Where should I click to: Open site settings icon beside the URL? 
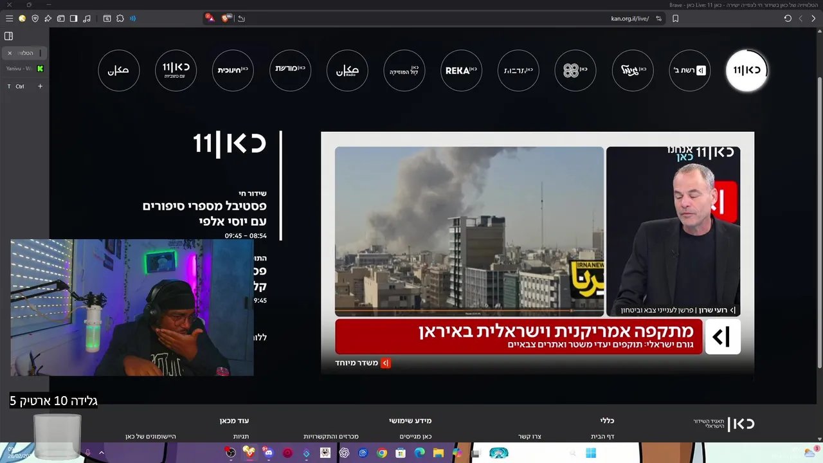658,19
